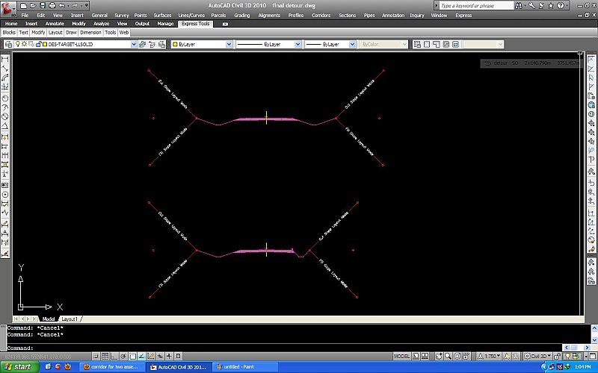Expand the ByLayer linetype dropdown

pyautogui.click(x=298, y=45)
